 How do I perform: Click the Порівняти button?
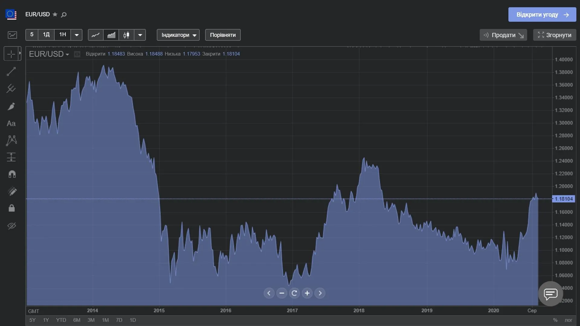[223, 35]
